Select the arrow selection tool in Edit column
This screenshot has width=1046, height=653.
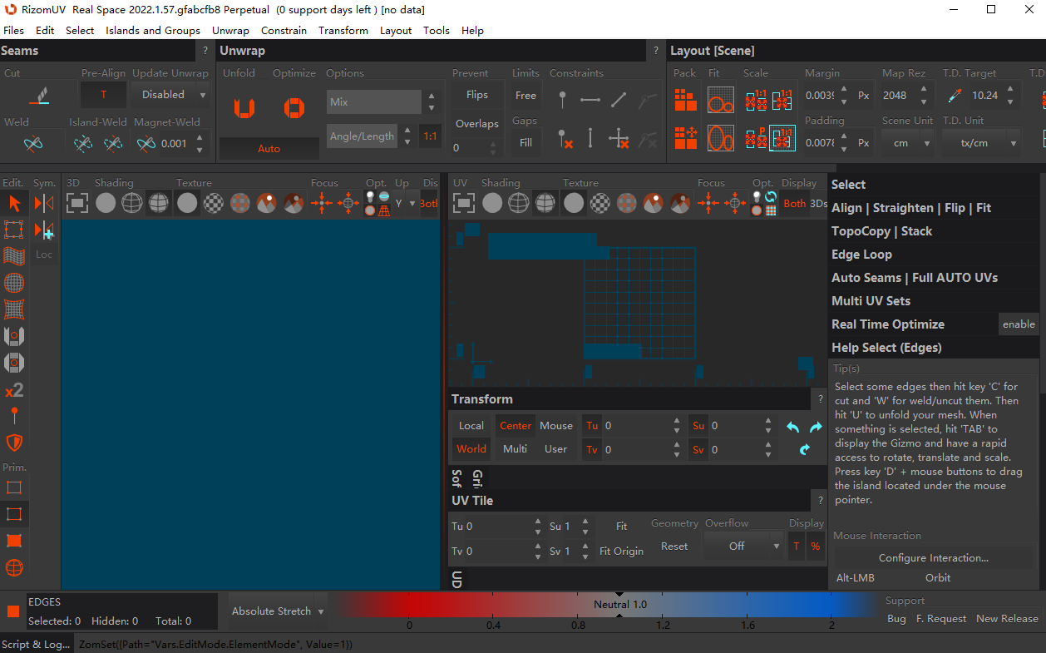[14, 203]
